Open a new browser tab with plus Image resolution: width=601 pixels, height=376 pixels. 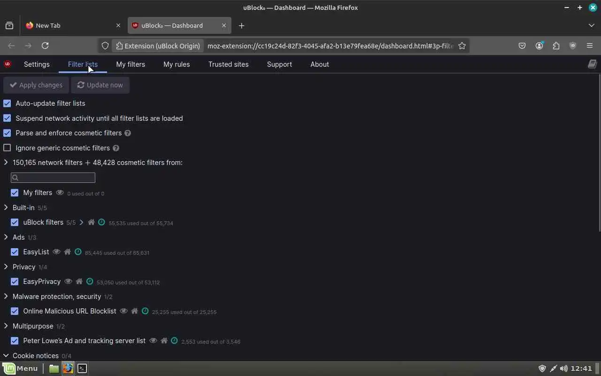(241, 25)
